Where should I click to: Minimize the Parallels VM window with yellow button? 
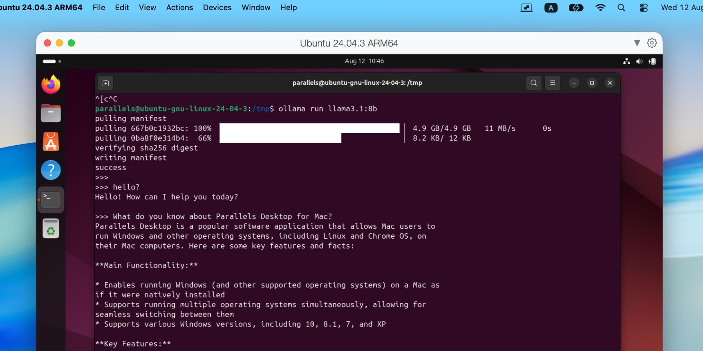click(x=59, y=43)
